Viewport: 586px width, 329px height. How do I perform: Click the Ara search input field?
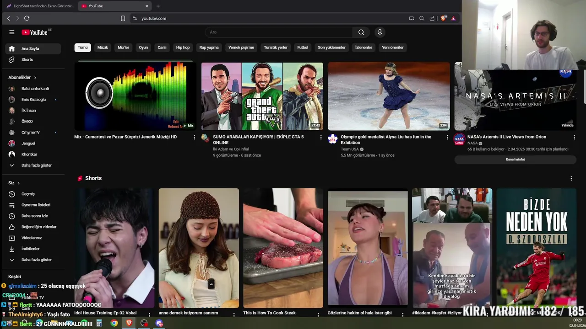coord(279,32)
